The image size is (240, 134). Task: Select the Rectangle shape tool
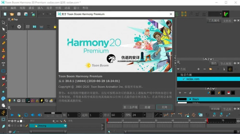click(3, 71)
